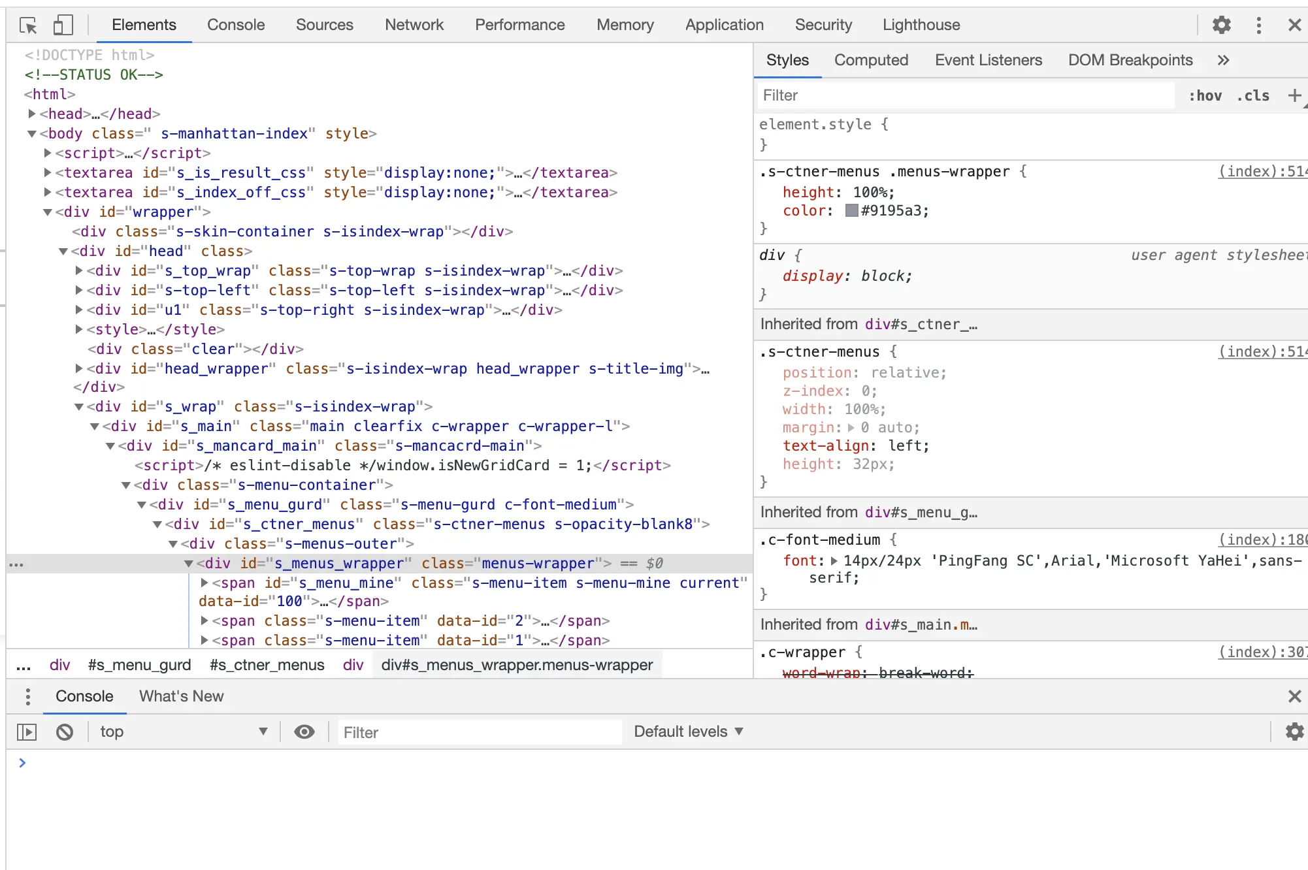Open the DevTools three-dot customize menu
The width and height of the screenshot is (1308, 870).
pyautogui.click(x=1258, y=25)
